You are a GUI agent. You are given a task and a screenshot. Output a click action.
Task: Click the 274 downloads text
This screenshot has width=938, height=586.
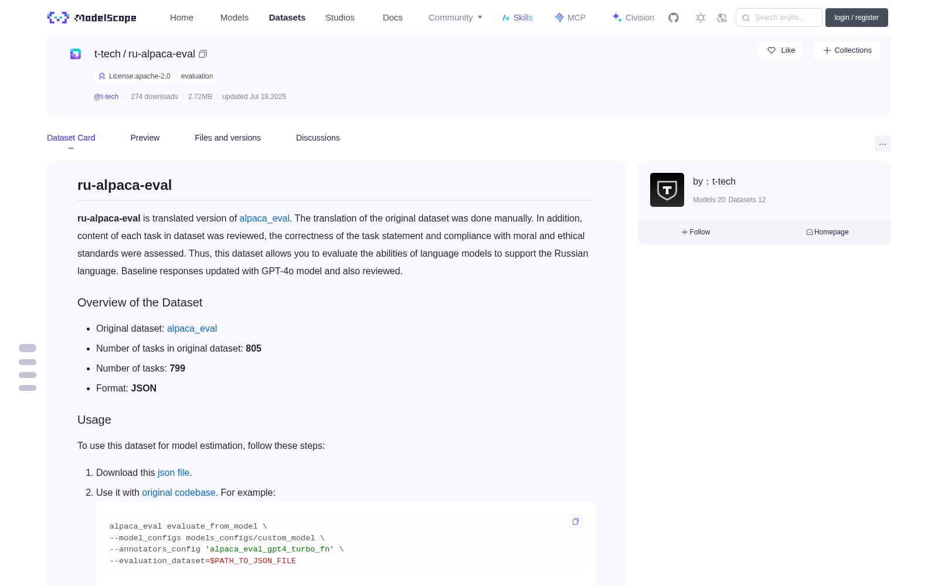pos(154,97)
